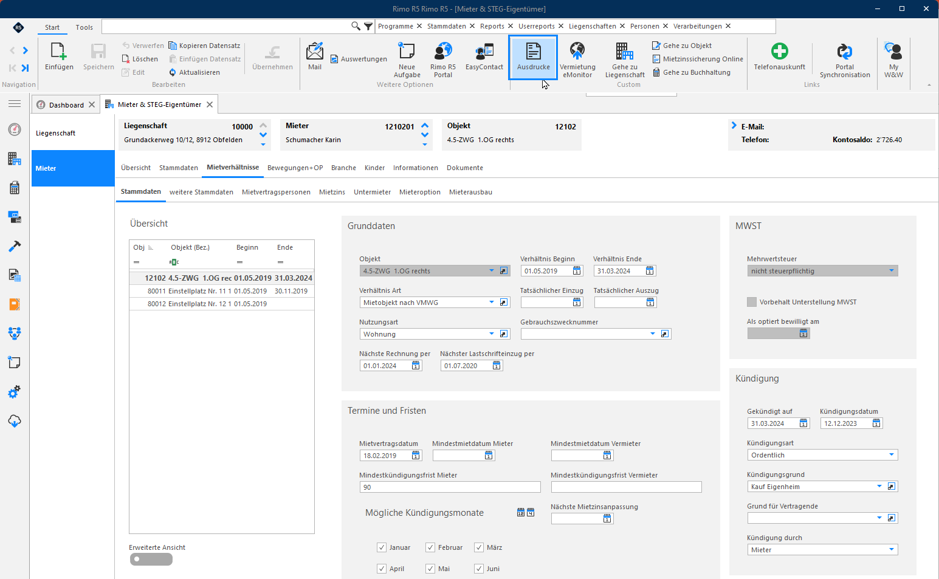Switch to the Dokumente tab
The width and height of the screenshot is (939, 579).
[465, 168]
